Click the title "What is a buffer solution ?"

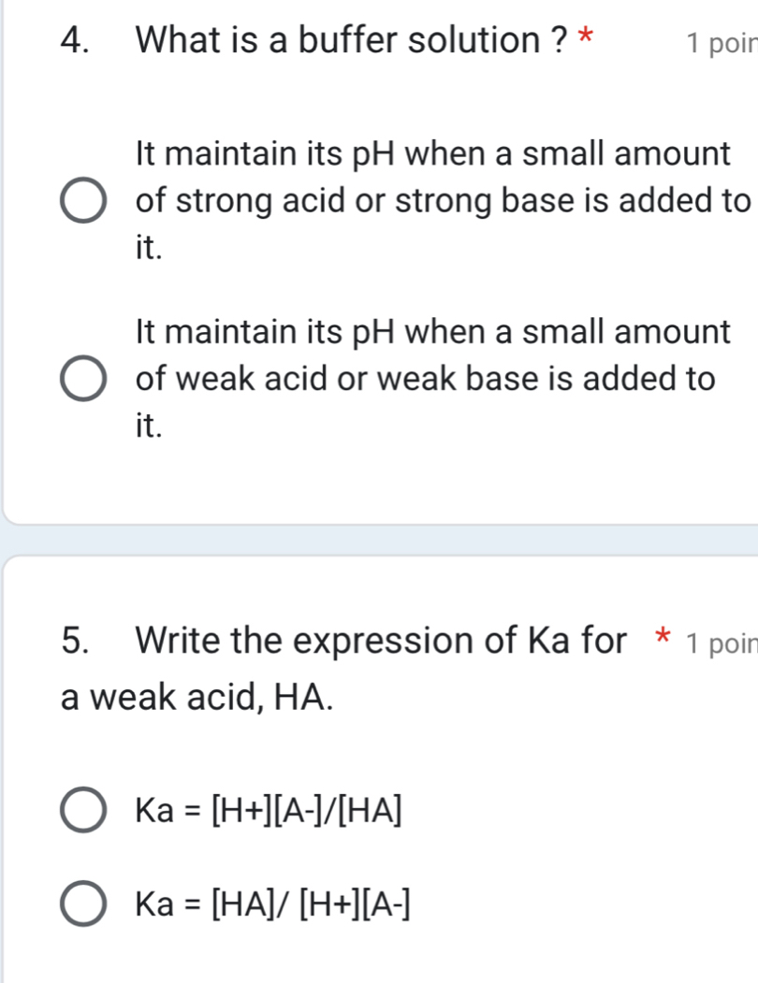pos(352,40)
